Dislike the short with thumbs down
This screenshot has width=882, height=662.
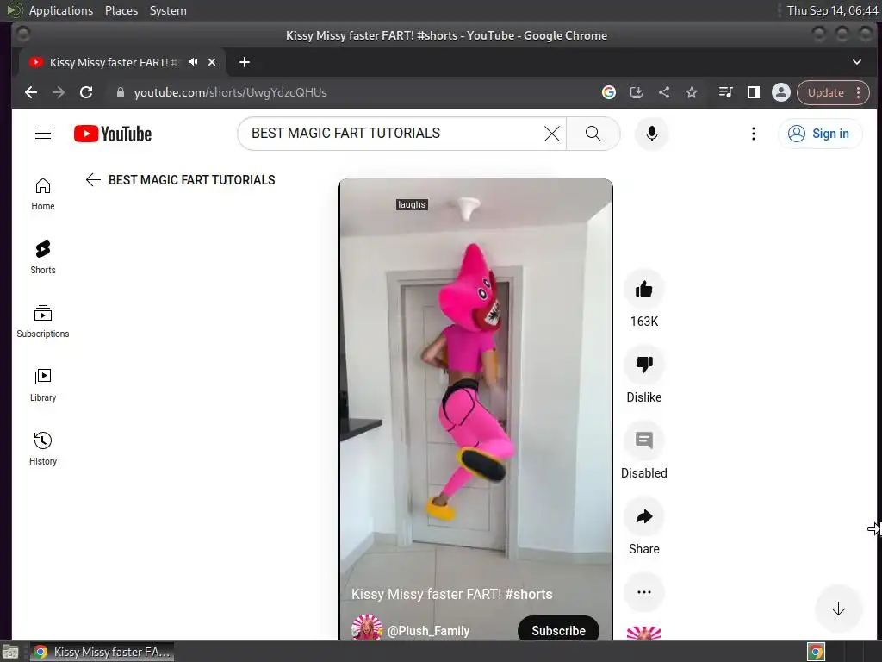coord(644,365)
